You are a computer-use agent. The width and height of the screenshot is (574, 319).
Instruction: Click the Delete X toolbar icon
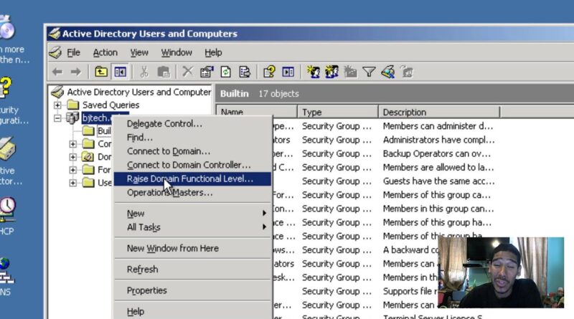click(187, 72)
